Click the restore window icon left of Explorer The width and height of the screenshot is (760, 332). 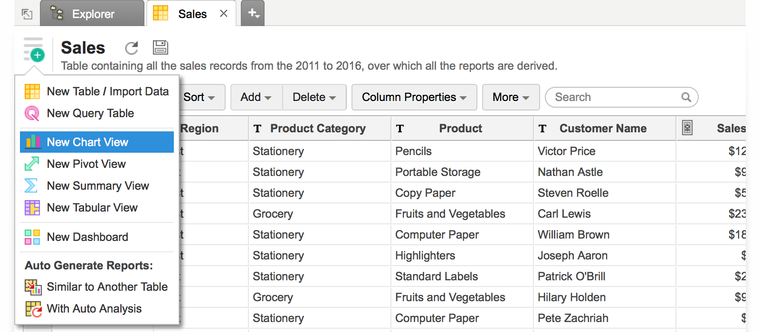point(27,14)
